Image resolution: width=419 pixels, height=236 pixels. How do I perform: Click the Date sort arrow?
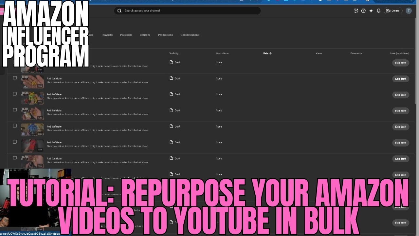coord(271,53)
